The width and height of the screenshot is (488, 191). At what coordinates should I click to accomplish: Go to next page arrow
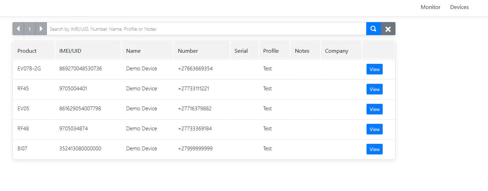41,29
